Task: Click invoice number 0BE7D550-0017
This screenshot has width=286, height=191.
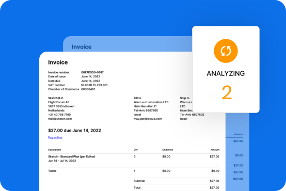Action: pos(92,72)
